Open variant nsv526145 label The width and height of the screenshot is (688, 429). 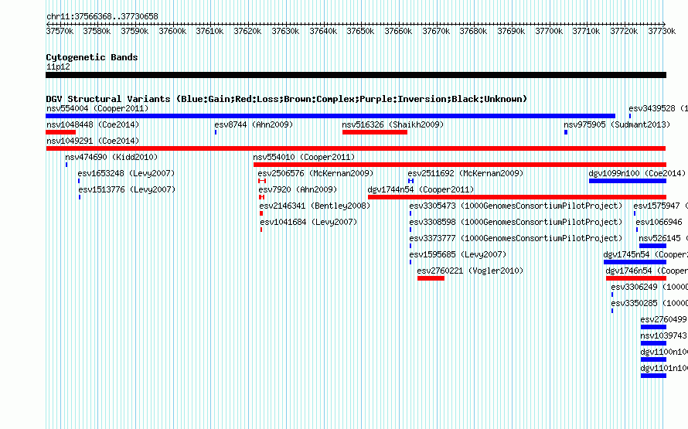click(x=663, y=238)
